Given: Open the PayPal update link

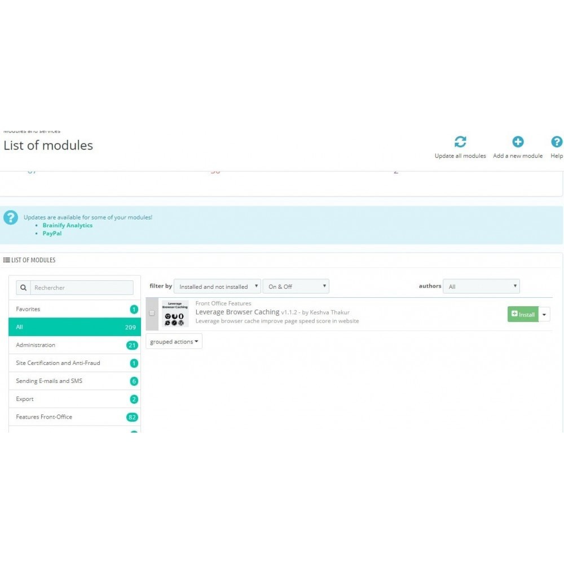Looking at the screenshot, I should (52, 233).
